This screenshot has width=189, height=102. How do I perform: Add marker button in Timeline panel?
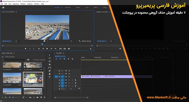pyautogui.click(x=69, y=59)
